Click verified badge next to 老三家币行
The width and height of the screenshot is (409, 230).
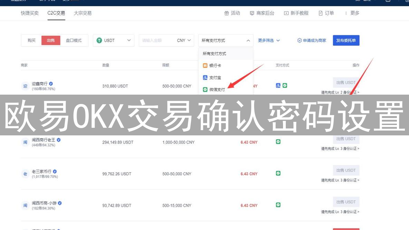pos(55,172)
